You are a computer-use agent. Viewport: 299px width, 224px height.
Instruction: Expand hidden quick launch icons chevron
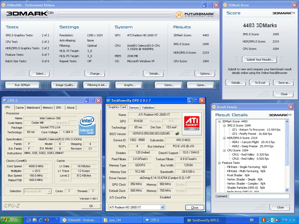coord(57,219)
